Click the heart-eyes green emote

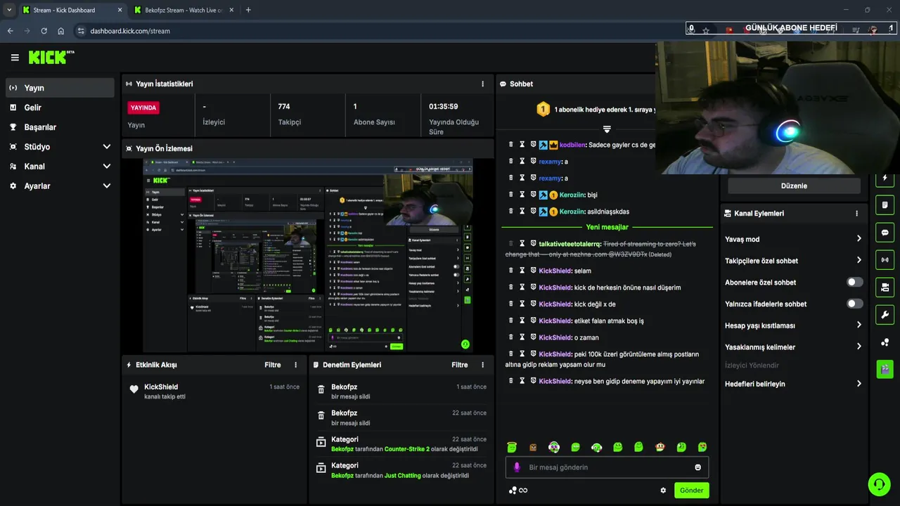point(702,447)
